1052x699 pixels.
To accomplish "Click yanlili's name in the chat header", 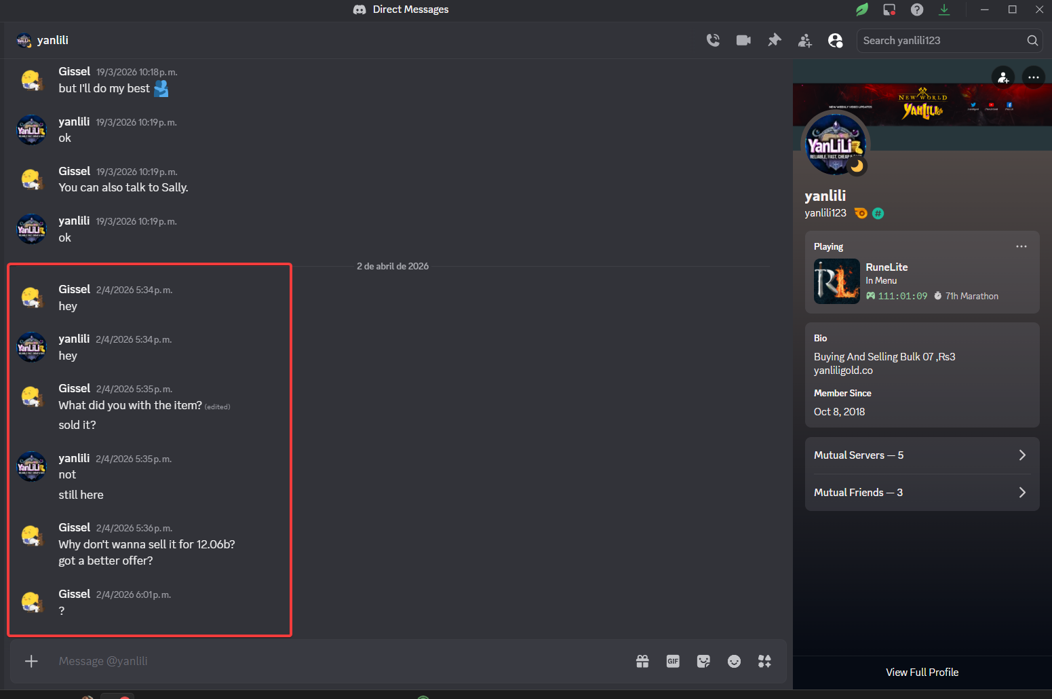I will (53, 41).
